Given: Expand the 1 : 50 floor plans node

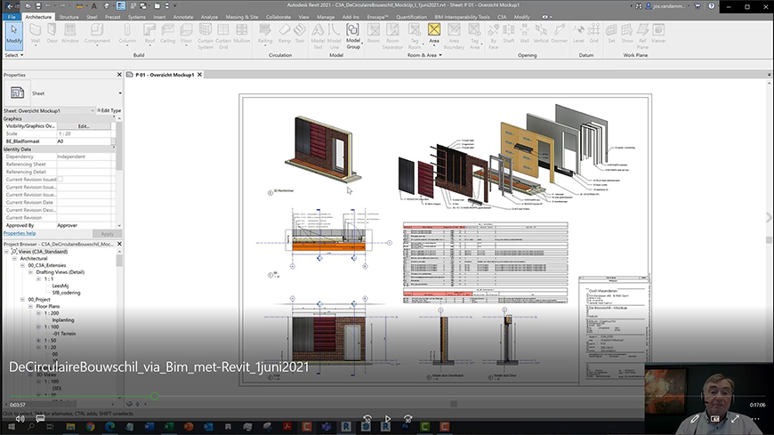Looking at the screenshot, I should (x=38, y=340).
